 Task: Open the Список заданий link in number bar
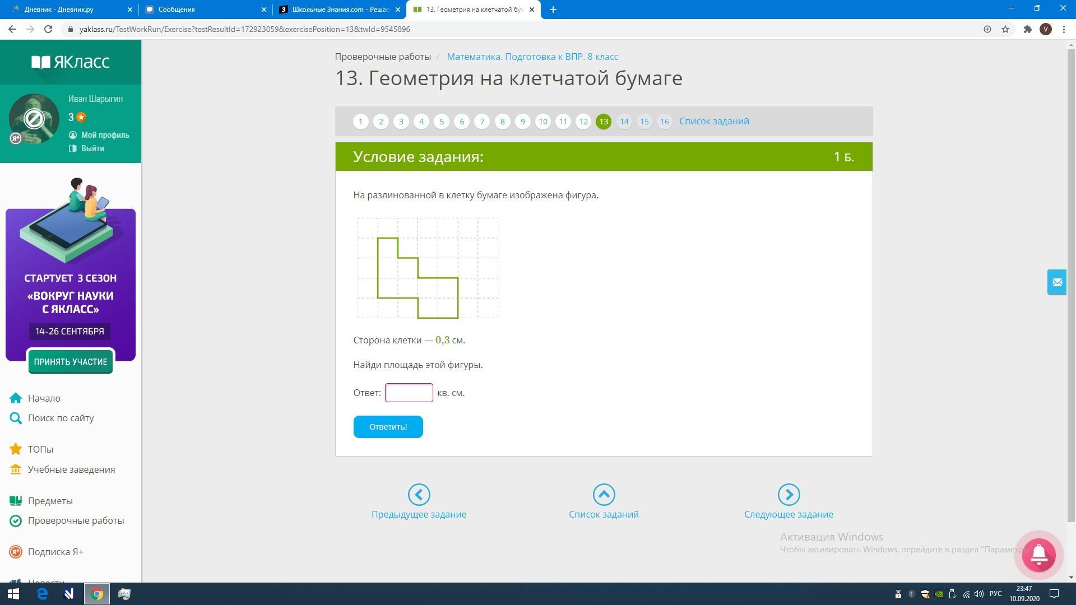tap(714, 121)
